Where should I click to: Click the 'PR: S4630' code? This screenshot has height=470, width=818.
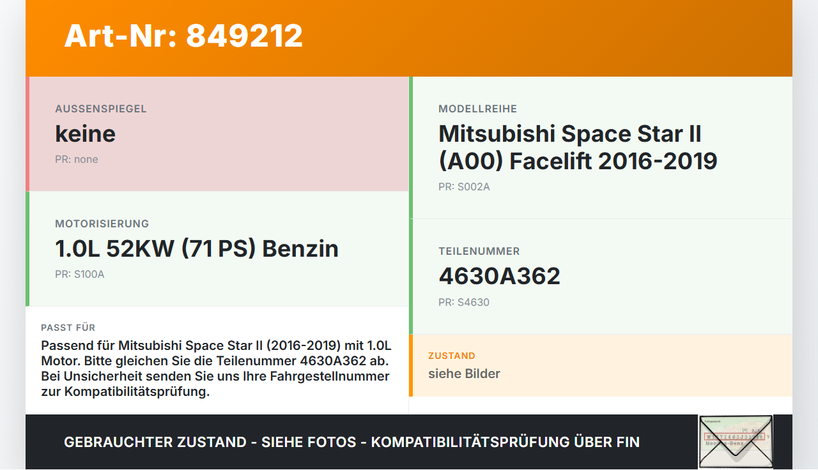click(x=464, y=303)
